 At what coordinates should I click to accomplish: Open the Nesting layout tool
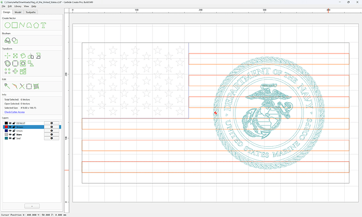23,71
